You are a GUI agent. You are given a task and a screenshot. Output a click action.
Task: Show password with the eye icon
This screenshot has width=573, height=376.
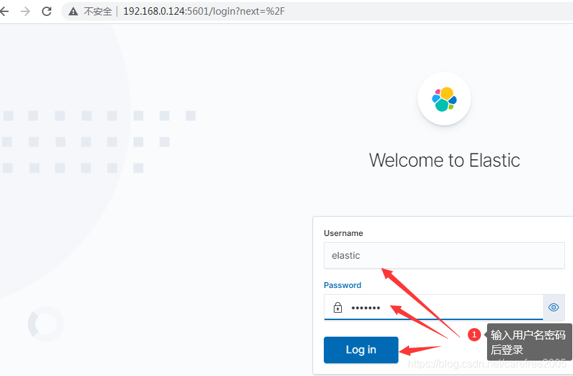pyautogui.click(x=554, y=307)
